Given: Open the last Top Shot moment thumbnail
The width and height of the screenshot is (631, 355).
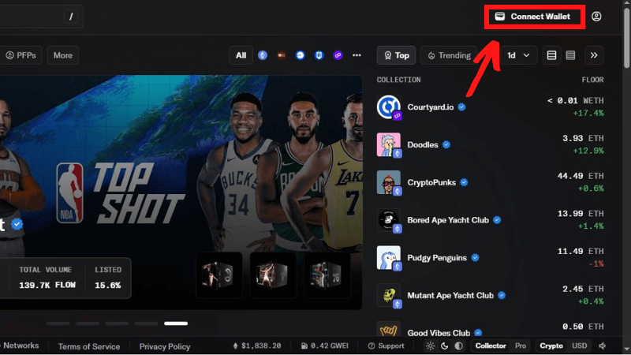Looking at the screenshot, I should (x=327, y=275).
